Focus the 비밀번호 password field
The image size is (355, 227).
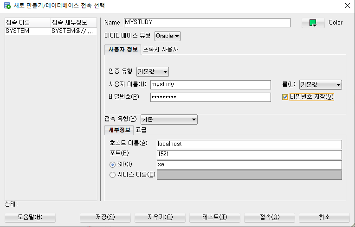[211, 97]
